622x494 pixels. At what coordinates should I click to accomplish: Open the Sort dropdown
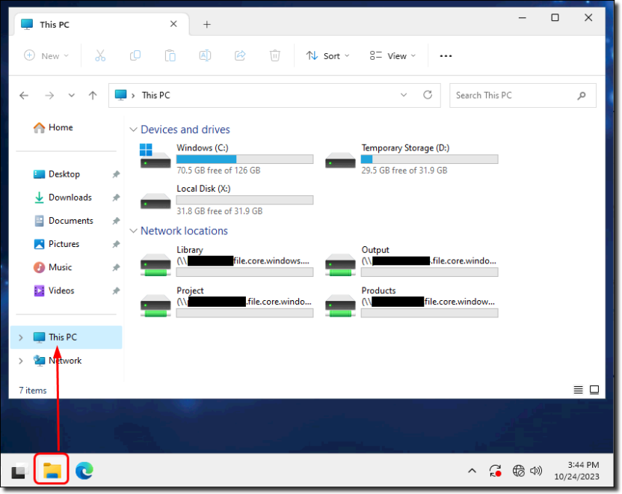coord(327,55)
